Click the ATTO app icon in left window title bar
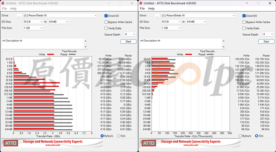The image size is (276, 152). (x=3, y=3)
